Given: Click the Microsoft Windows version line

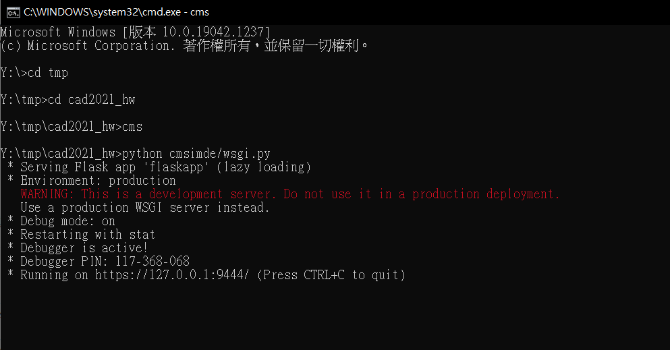Looking at the screenshot, I should [x=136, y=32].
